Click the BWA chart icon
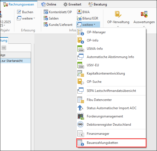Screen dimensions: 157x151 [x=79, y=12]
